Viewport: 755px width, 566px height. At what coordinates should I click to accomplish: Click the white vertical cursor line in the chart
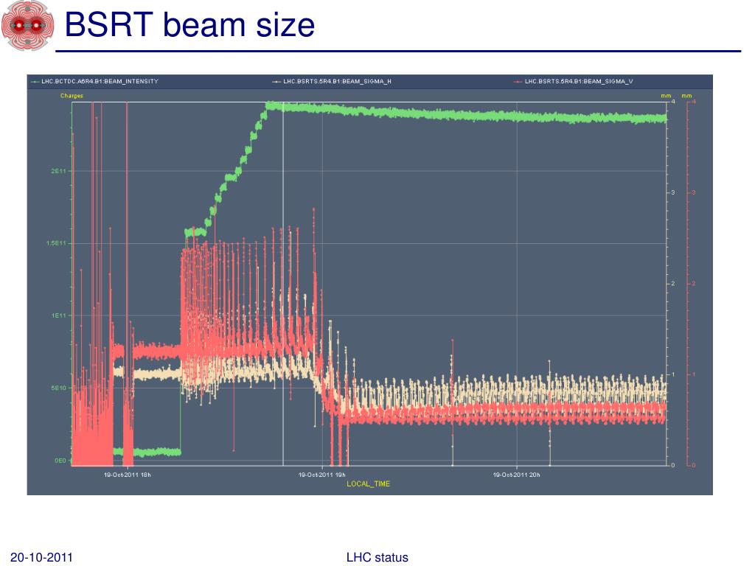[x=283, y=284]
